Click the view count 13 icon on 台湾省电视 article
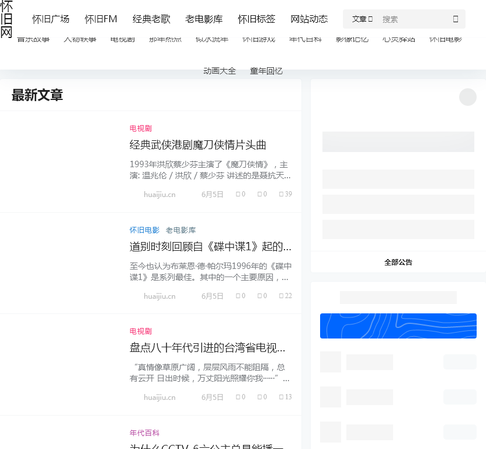486x449 pixels. (x=282, y=397)
